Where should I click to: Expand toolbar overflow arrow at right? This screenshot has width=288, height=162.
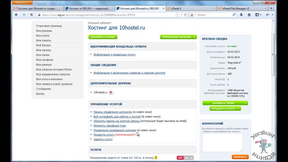(x=273, y=15)
